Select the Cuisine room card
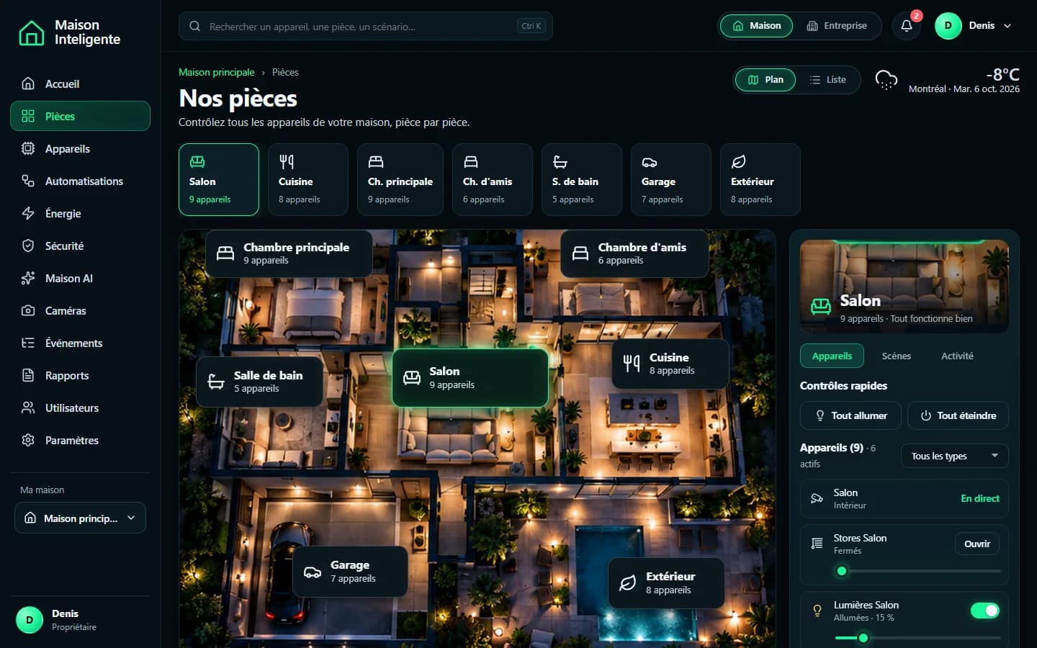The height and width of the screenshot is (648, 1037). click(x=308, y=179)
